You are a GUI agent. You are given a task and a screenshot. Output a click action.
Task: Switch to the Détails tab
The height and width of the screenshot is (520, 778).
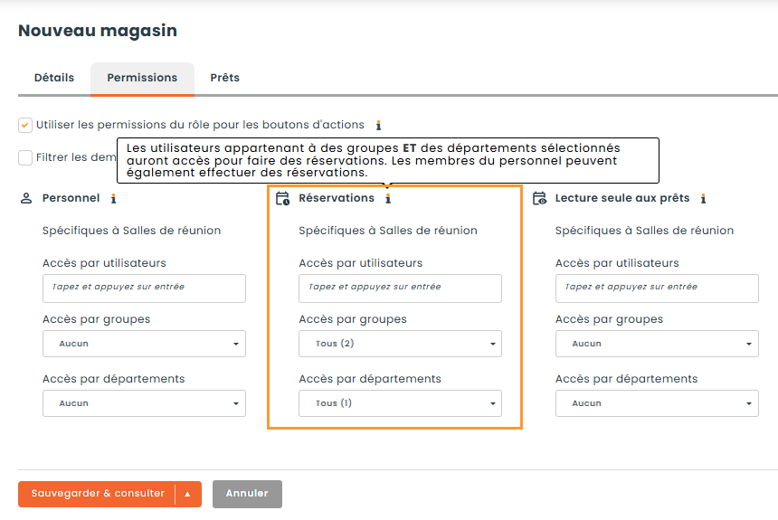[54, 78]
